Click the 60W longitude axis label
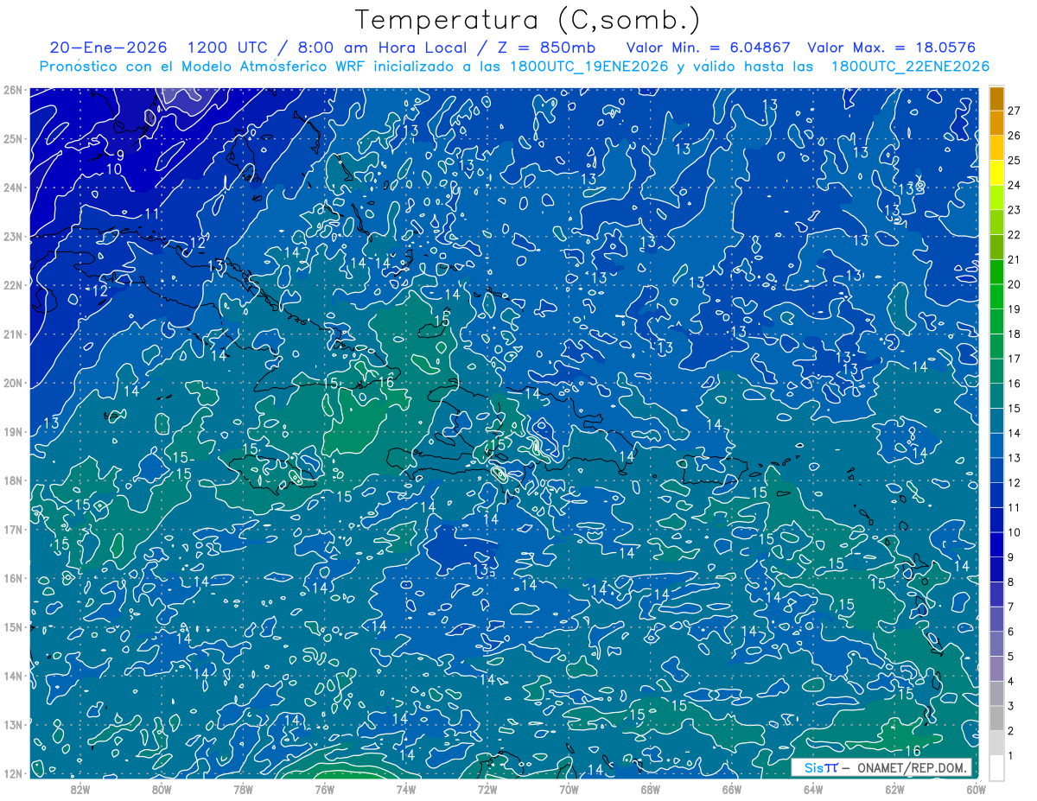 [976, 789]
